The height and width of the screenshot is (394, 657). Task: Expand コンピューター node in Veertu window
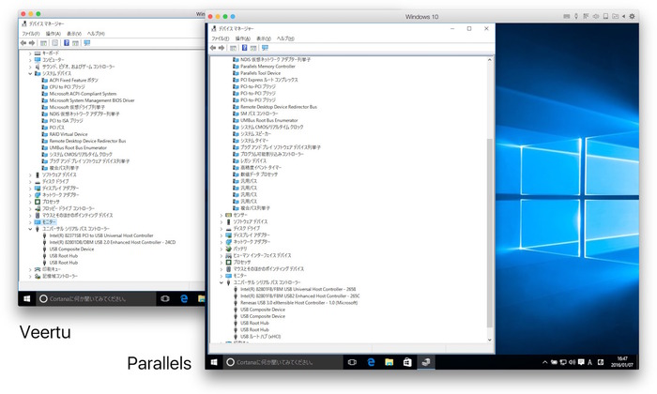click(x=30, y=60)
